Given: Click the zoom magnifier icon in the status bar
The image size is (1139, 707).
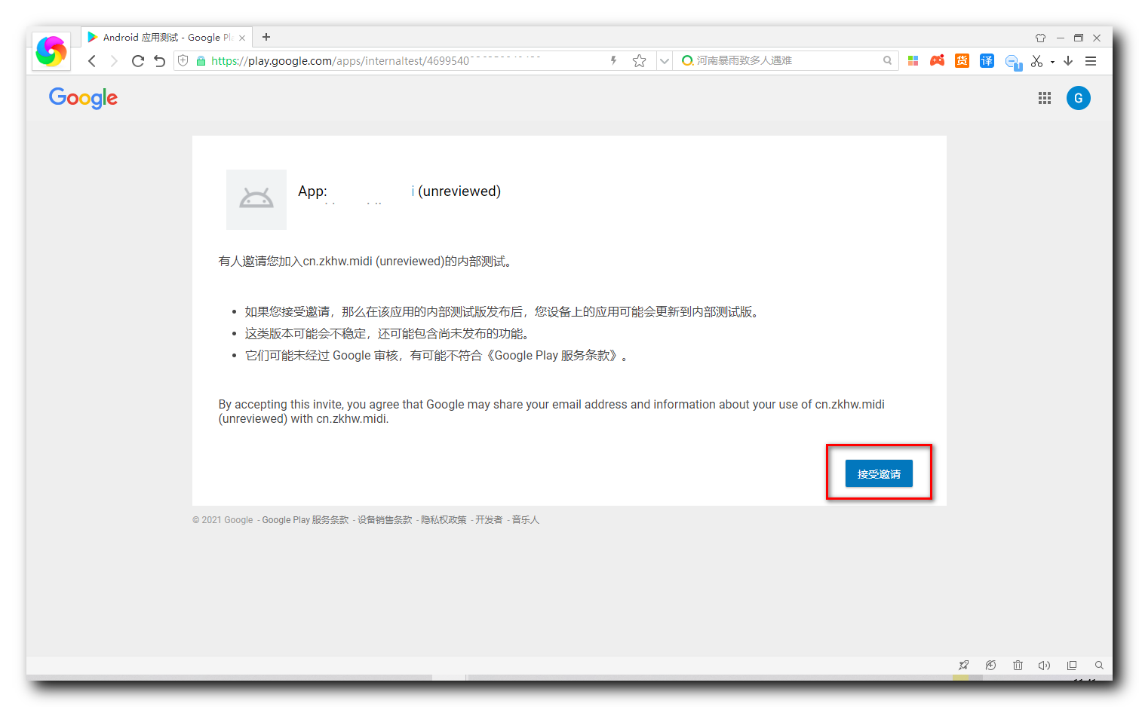Looking at the screenshot, I should 1099,666.
